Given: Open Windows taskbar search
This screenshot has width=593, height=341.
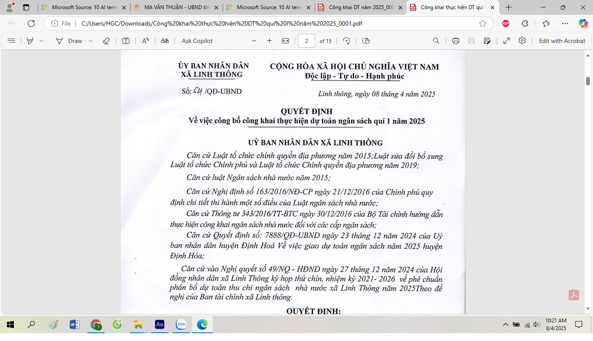Looking at the screenshot, I should (x=31, y=325).
